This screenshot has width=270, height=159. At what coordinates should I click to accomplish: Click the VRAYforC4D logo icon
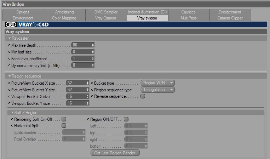[x=11, y=24]
